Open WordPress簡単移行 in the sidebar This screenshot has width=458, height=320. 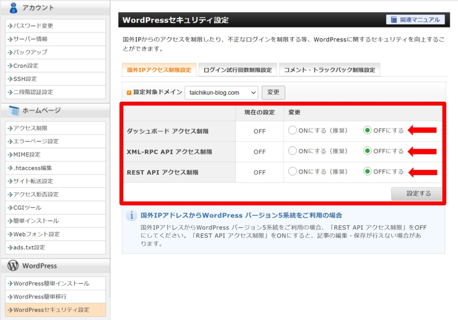(x=55, y=297)
